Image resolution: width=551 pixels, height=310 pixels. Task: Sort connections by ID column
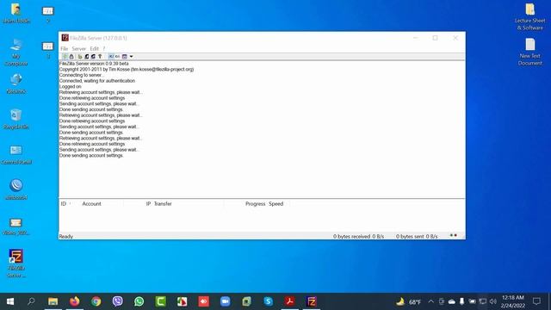point(64,204)
